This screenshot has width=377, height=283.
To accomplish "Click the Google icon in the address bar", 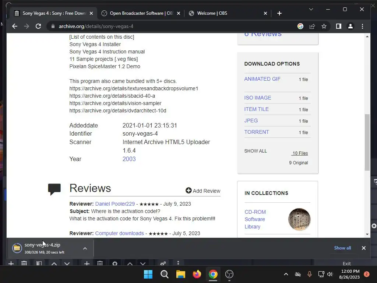I will 300,26.
